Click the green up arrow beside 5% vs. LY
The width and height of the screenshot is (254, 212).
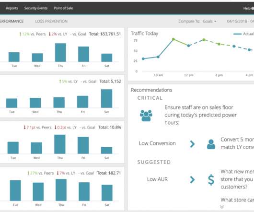[60, 82]
